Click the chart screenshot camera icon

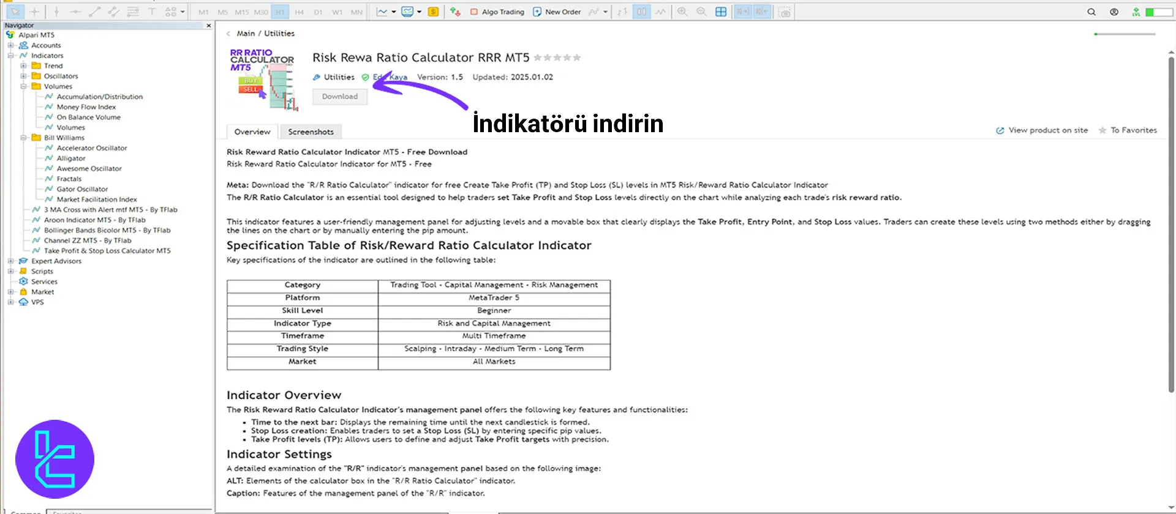pos(784,12)
